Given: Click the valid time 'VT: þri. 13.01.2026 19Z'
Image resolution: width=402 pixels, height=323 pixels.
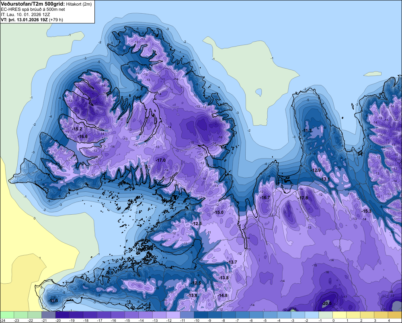Looking at the screenshot, I should 24,20.
